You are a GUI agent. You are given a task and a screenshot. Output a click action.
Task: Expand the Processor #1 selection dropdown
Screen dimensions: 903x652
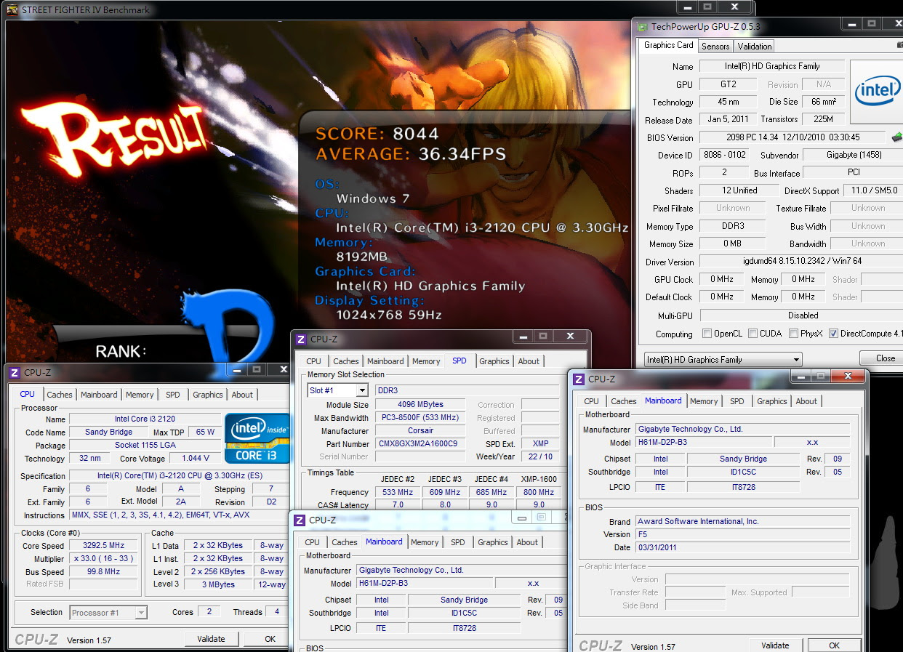108,613
